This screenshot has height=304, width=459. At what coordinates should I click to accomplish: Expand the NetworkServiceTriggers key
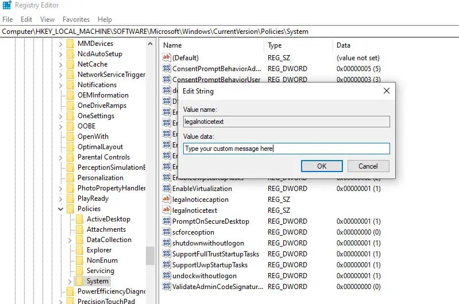click(x=60, y=75)
